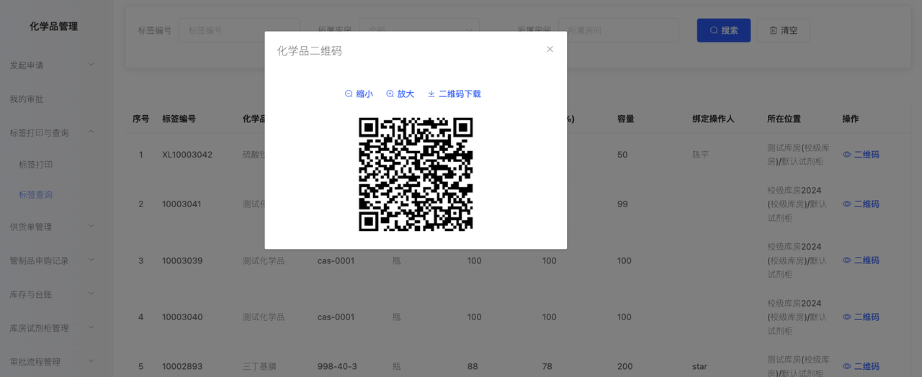The width and height of the screenshot is (922, 377).
Task: Click label number 10003039
Action: coord(182,260)
